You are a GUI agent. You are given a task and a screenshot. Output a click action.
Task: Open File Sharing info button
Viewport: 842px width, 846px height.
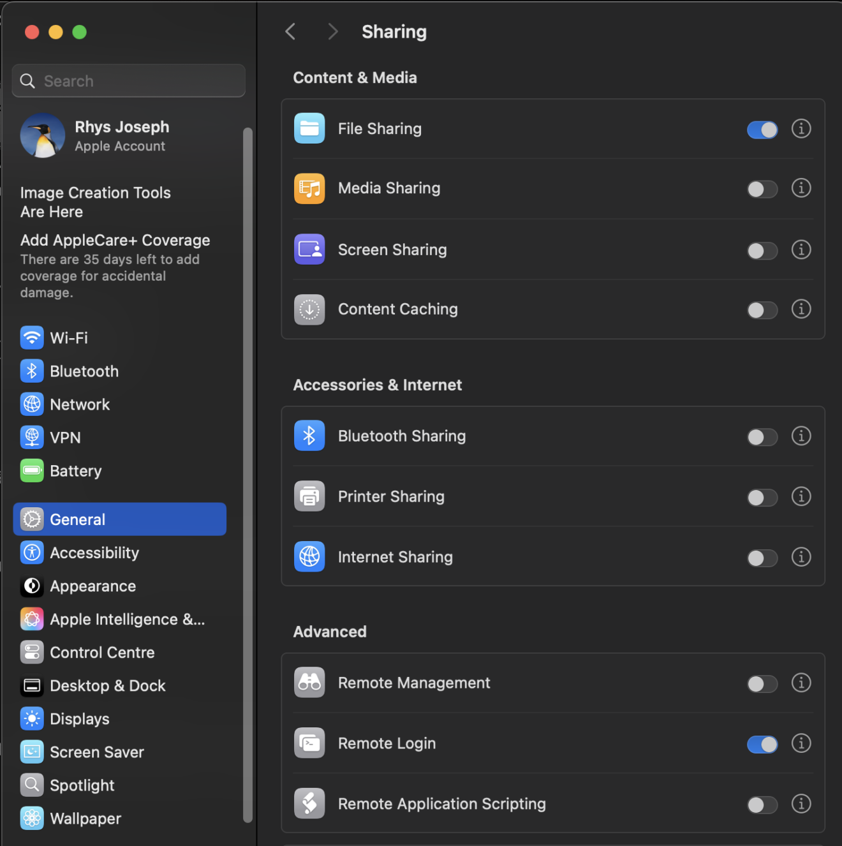801,129
